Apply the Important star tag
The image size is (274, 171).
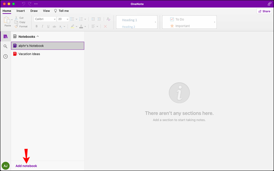click(x=180, y=26)
